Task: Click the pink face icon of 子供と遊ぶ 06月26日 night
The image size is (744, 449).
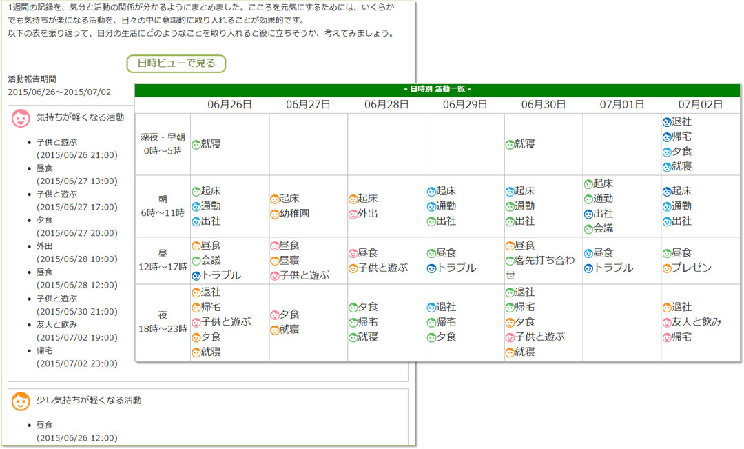Action: [x=196, y=323]
